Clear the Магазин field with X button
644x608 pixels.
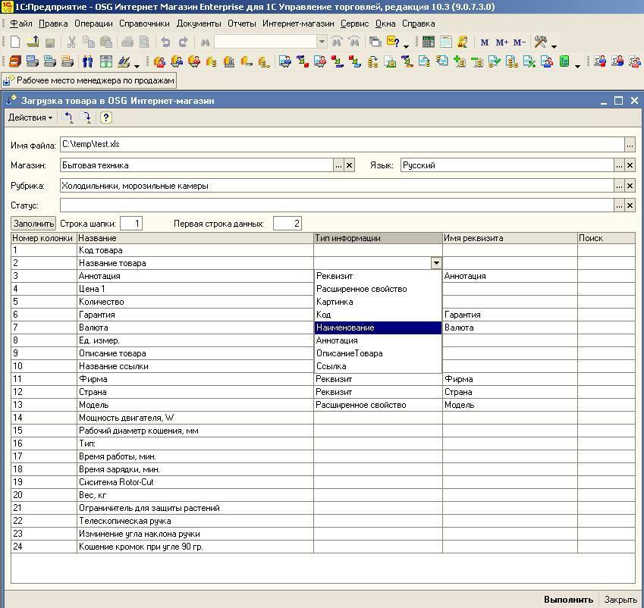click(350, 165)
